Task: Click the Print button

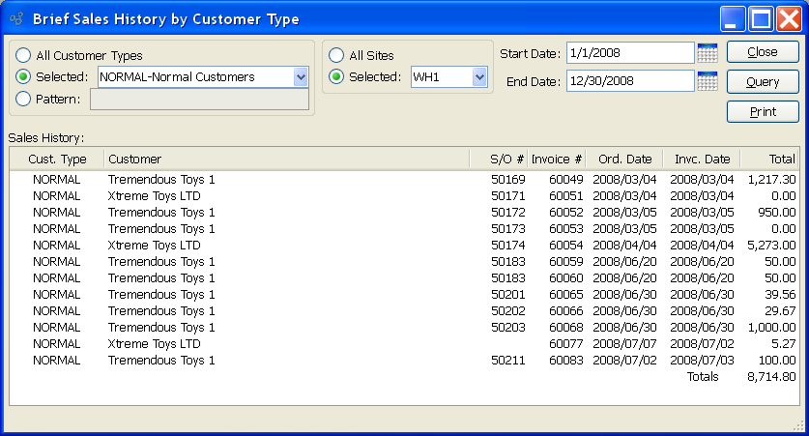Action: pyautogui.click(x=763, y=112)
